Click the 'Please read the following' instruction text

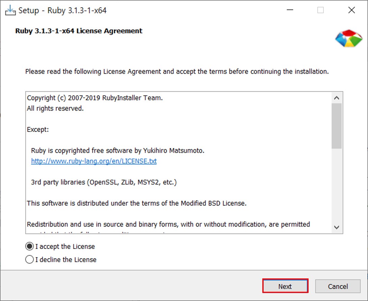point(177,71)
